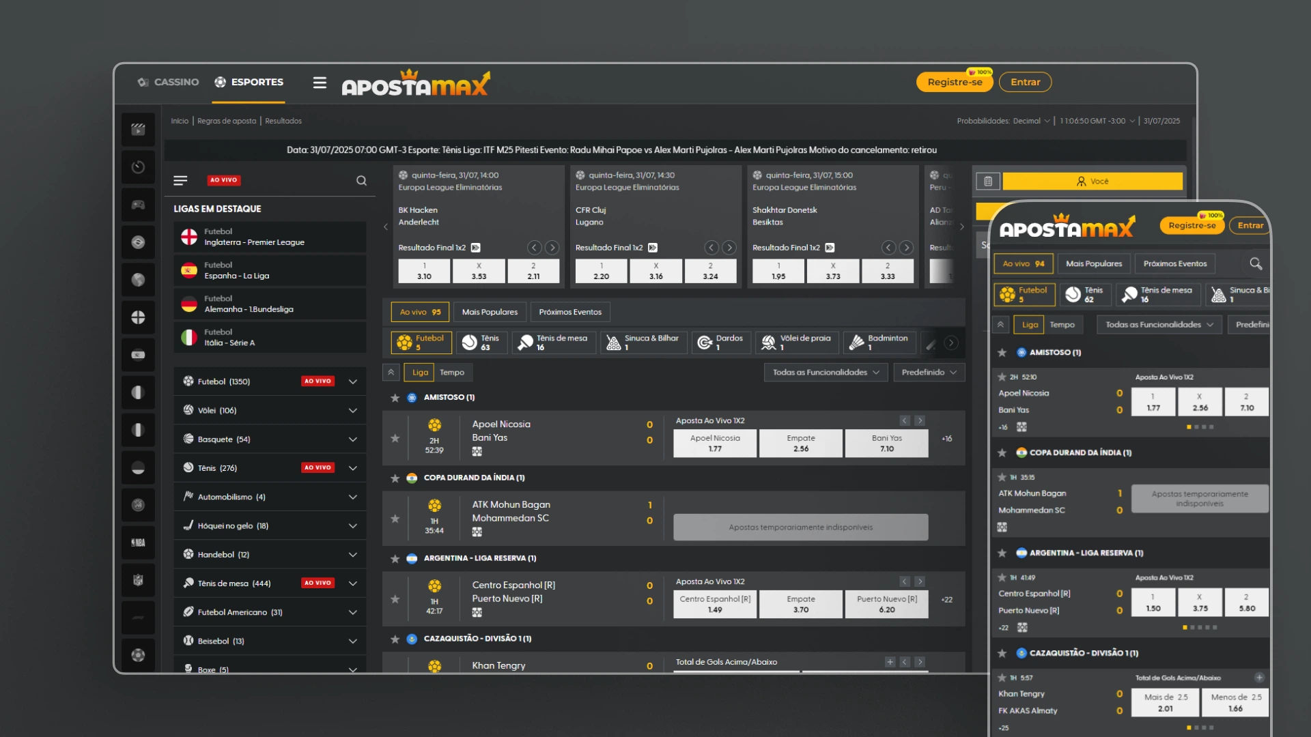This screenshot has width=1311, height=737.
Task: Click the desktop Registre-se button
Action: pyautogui.click(x=954, y=83)
